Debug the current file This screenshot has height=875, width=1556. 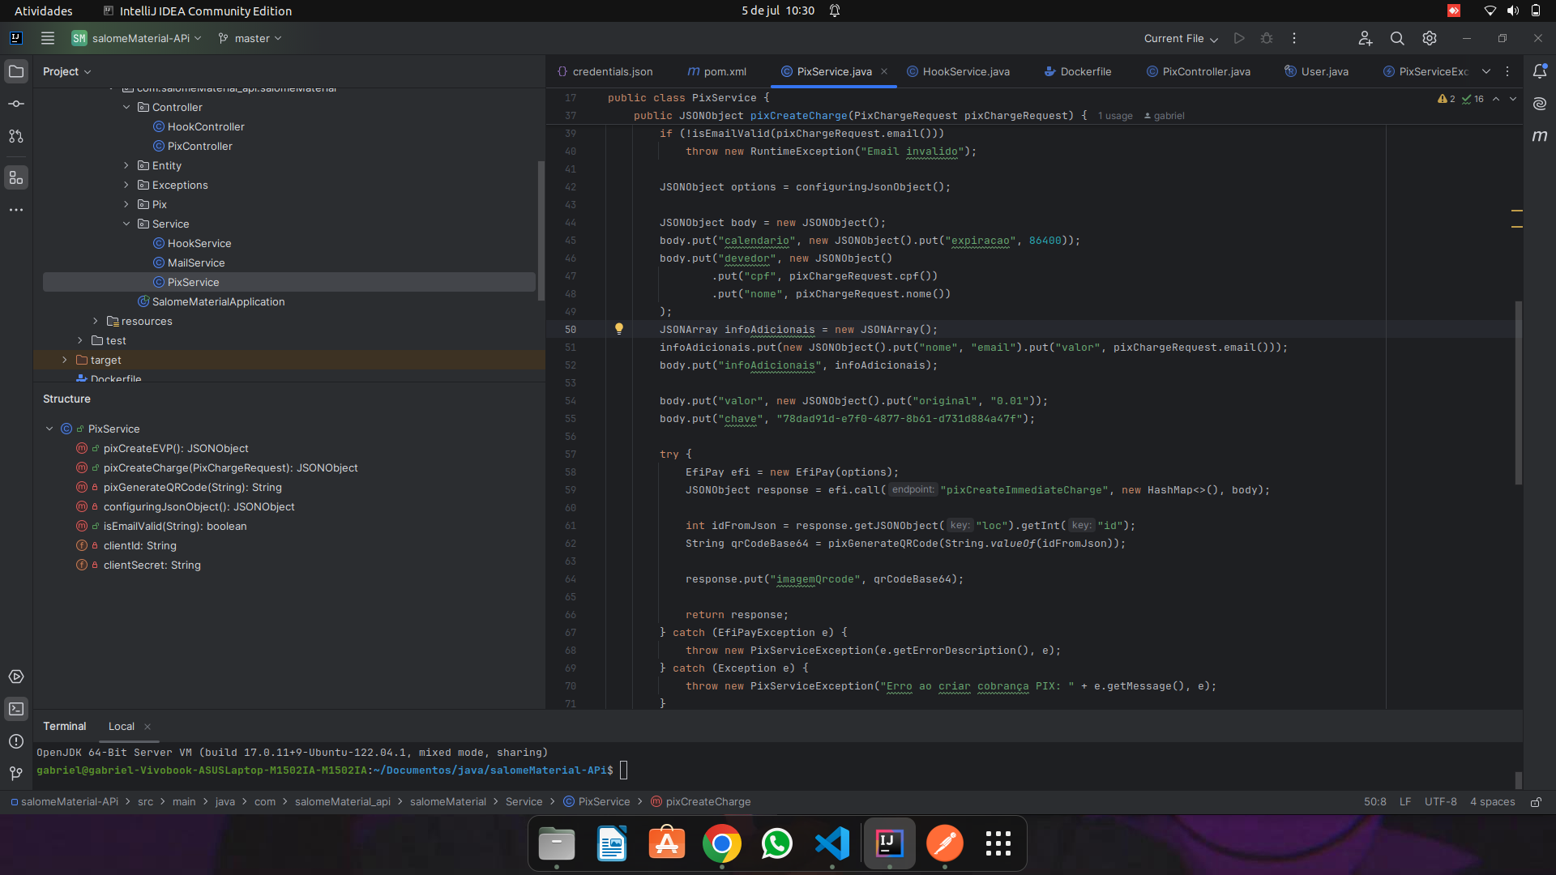1267,38
